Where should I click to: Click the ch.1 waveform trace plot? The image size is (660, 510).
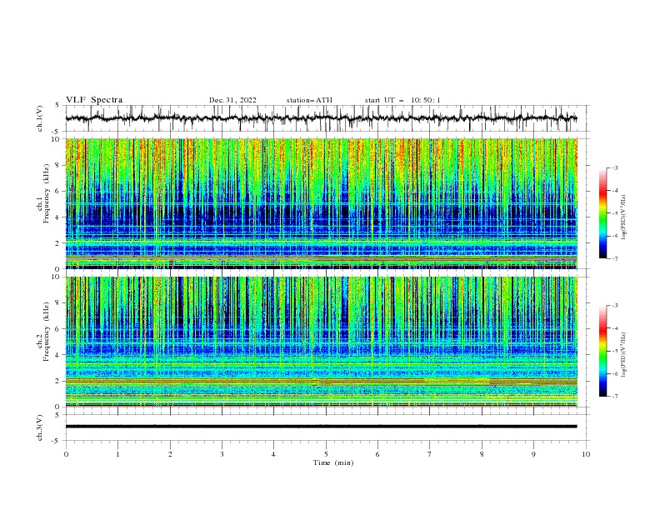(321, 118)
